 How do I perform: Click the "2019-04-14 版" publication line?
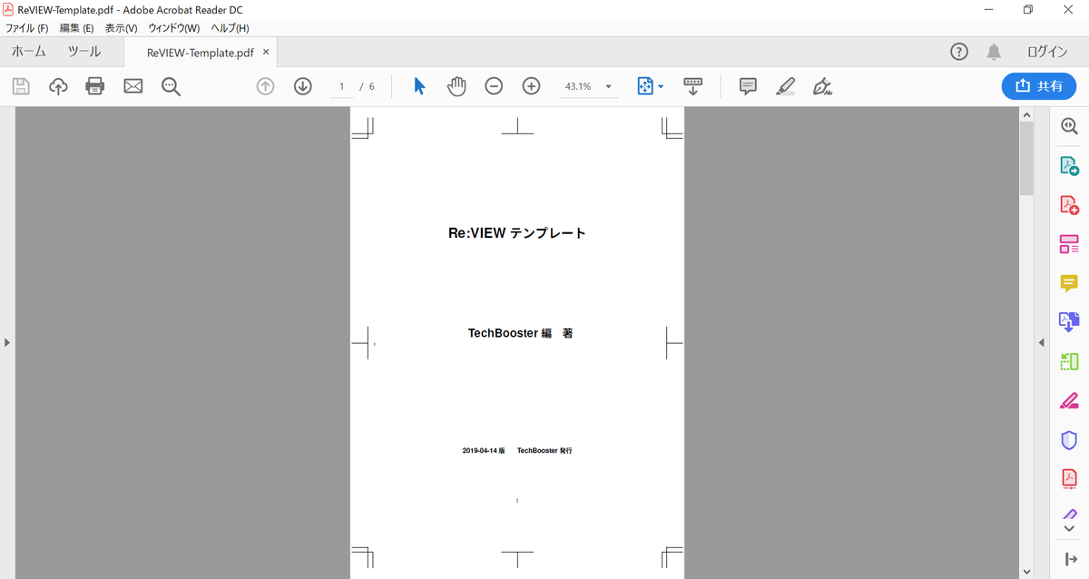[x=517, y=450]
